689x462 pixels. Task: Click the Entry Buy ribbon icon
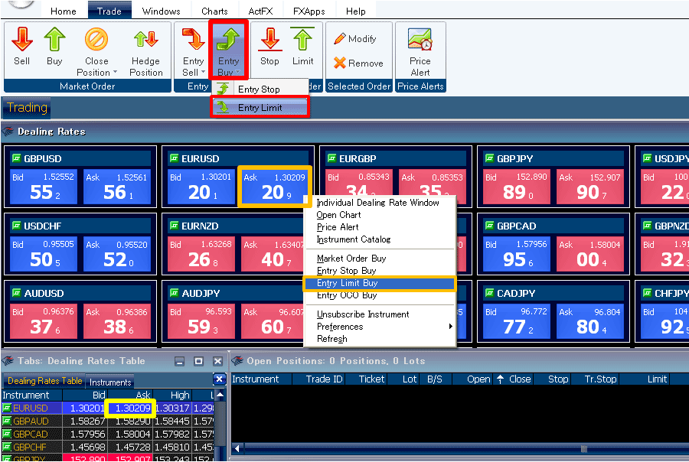228,39
